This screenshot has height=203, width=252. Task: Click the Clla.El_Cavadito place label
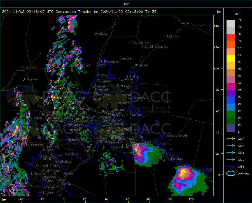(x=155, y=47)
